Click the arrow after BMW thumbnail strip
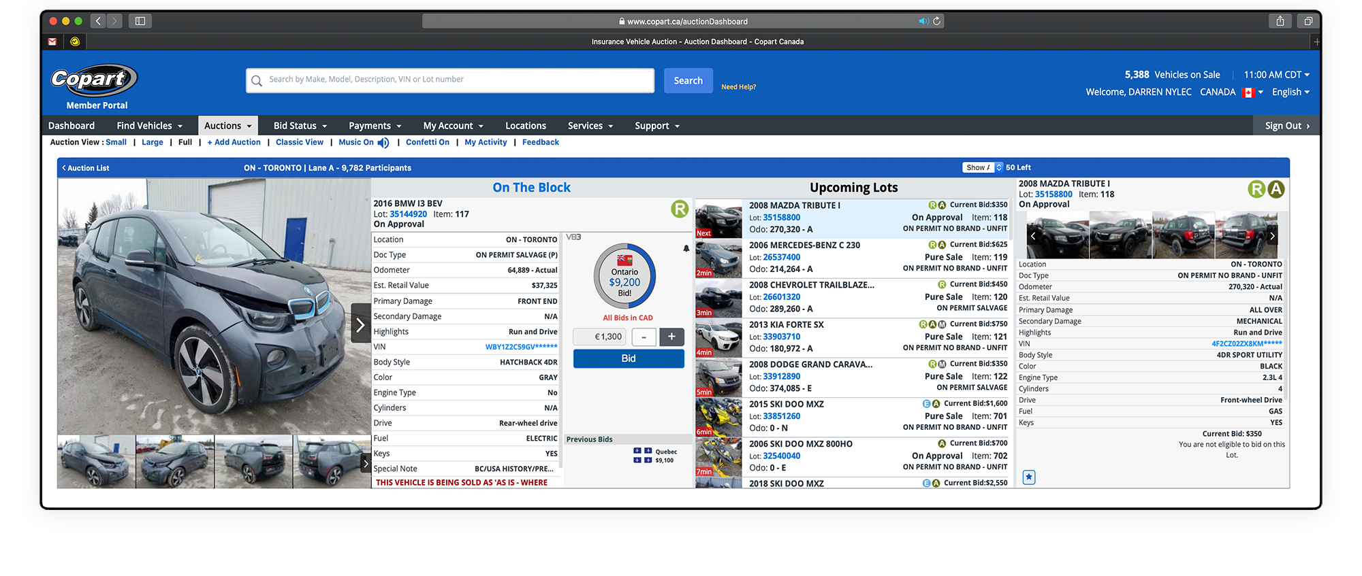This screenshot has width=1362, height=576. point(366,464)
